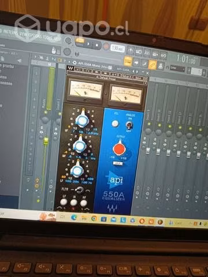Viewport: 208px width, 277px height.
Task: Flip the ANALOG on/off switch
Action: 128,125
